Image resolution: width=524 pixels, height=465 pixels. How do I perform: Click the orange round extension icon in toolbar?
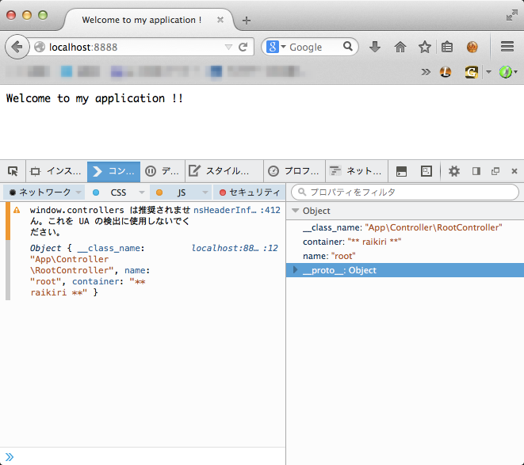tap(472, 47)
